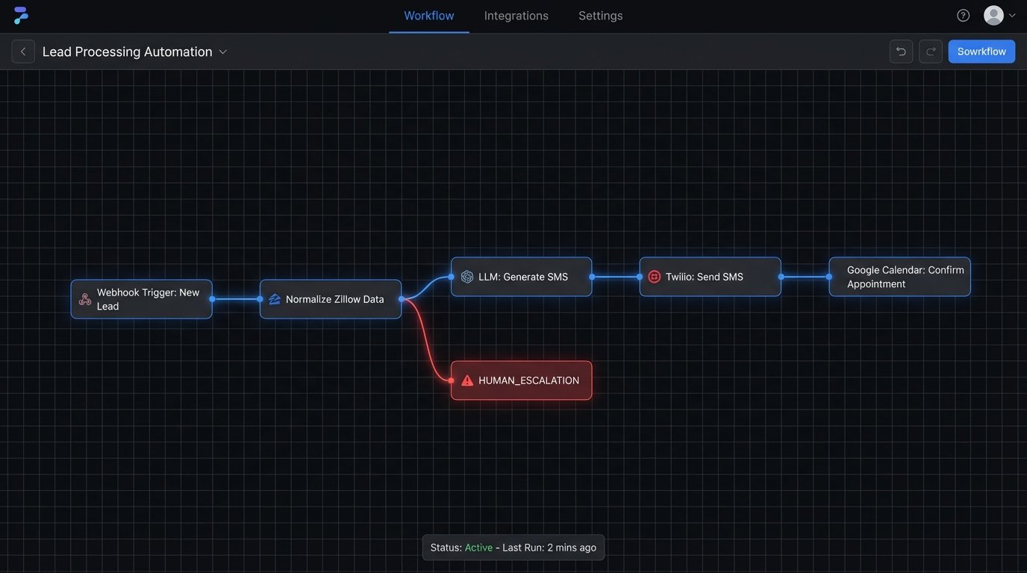Select the Workflow tab
Viewport: 1027px width, 573px height.
[x=428, y=15]
